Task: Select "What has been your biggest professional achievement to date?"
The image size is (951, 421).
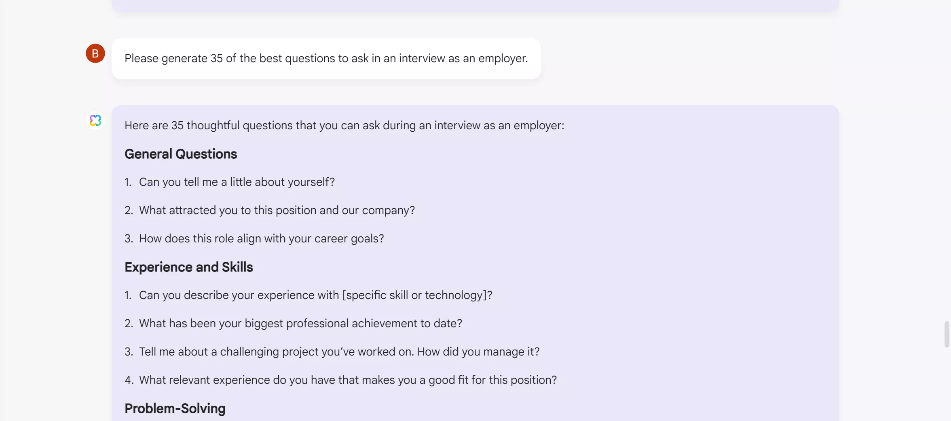Action: 300,323
